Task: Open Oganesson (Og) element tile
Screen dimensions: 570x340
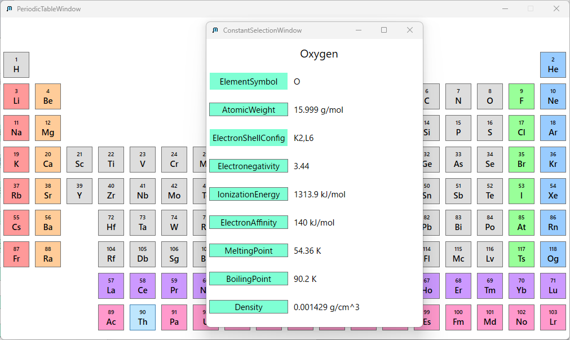Action: [x=553, y=254]
